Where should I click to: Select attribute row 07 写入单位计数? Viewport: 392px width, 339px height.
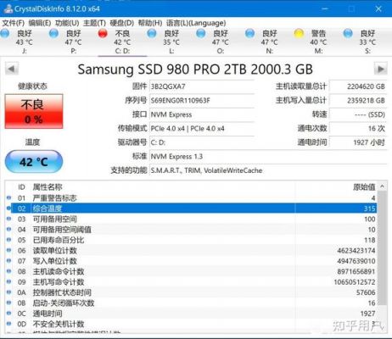pos(192,261)
